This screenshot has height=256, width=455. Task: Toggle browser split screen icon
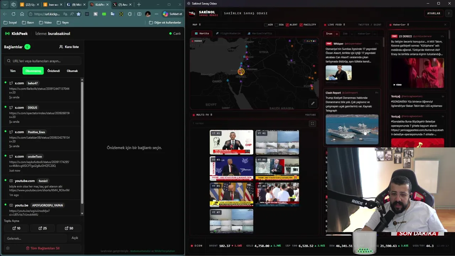tap(139, 14)
